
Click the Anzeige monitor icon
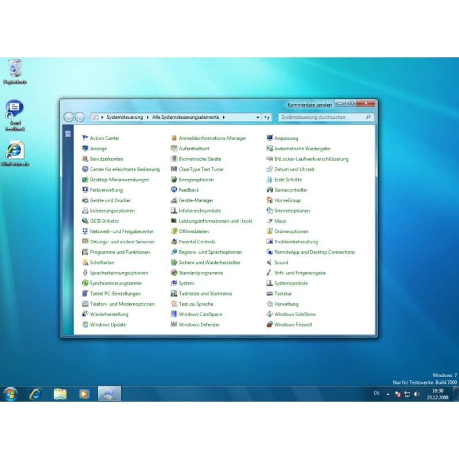pos(85,149)
